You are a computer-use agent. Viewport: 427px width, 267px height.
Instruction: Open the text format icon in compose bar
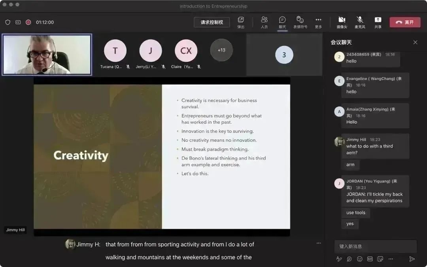[339, 259]
